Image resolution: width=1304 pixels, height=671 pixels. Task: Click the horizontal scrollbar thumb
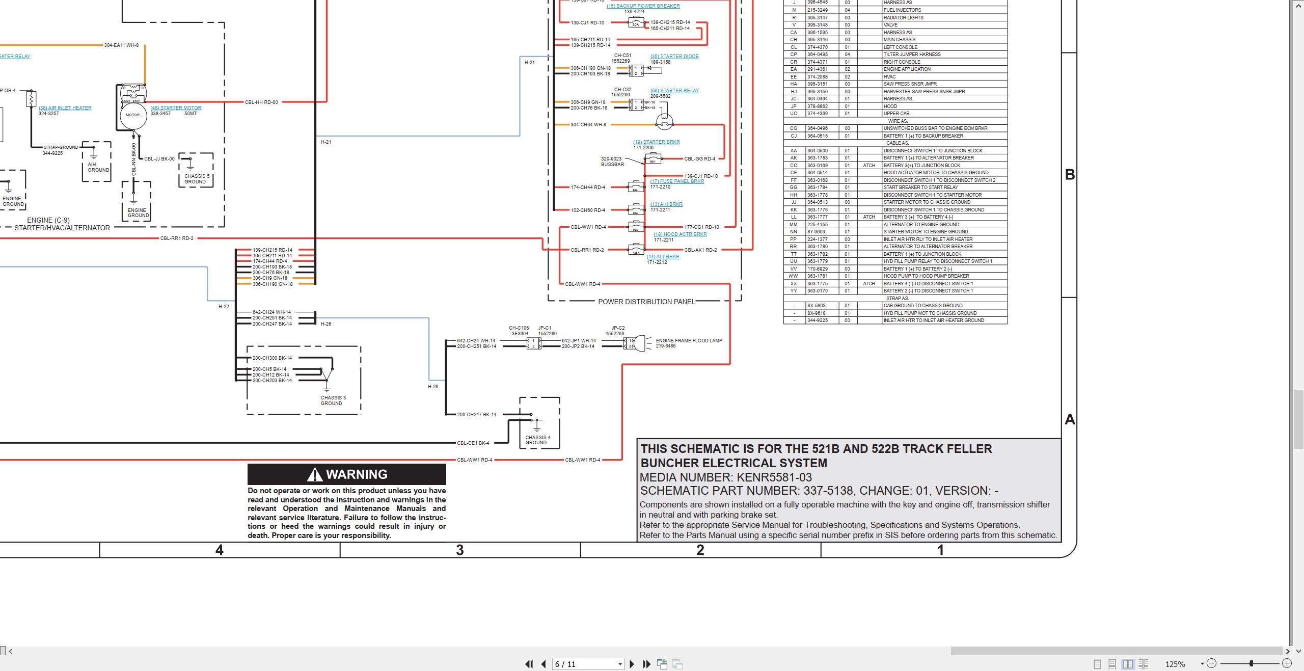(x=1116, y=651)
